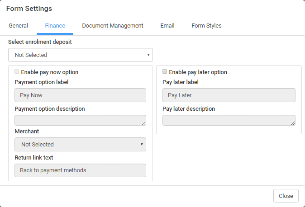The height and width of the screenshot is (207, 305).
Task: Grab resize handle of Pay later description
Action: pos(293,123)
